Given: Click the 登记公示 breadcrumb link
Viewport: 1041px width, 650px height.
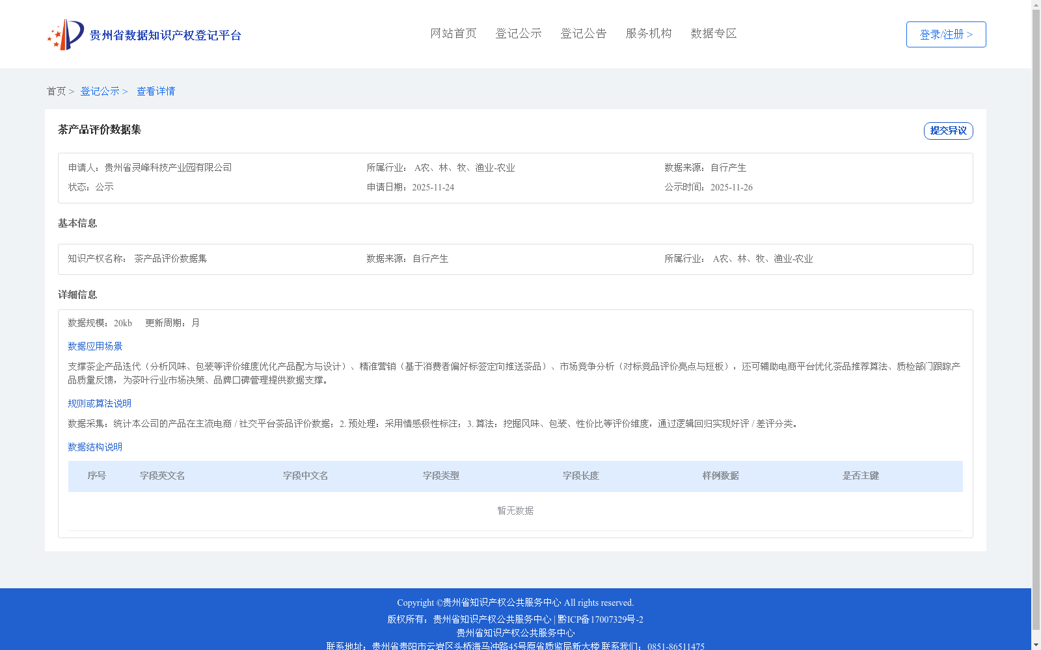Looking at the screenshot, I should [x=100, y=92].
